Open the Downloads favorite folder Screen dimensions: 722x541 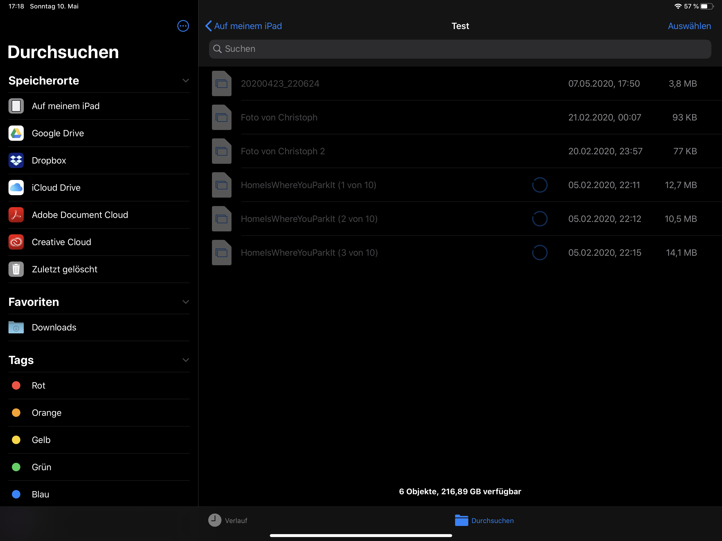coord(54,327)
